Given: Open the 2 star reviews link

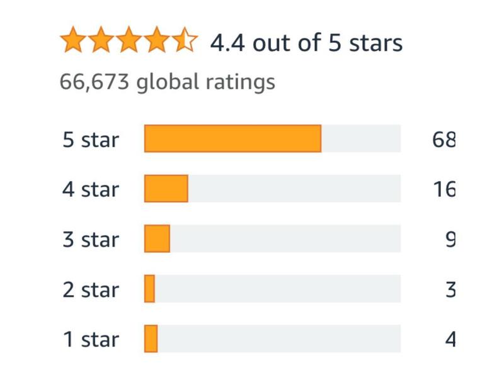Looking at the screenshot, I should (x=91, y=290).
